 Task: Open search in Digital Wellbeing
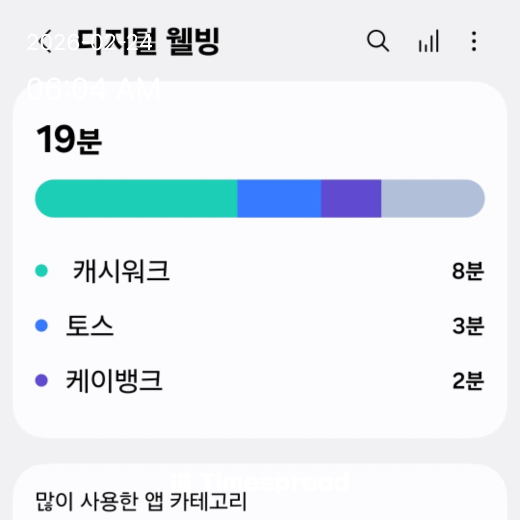click(378, 41)
